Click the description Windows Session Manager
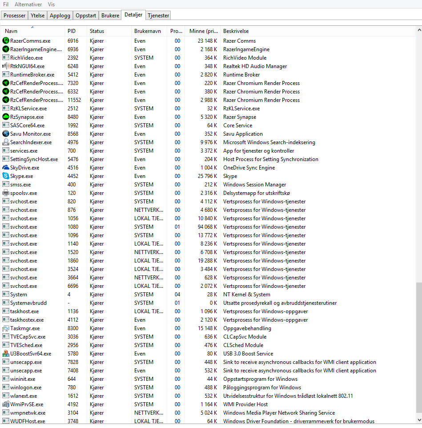Viewport: 422px width, 428px height. coord(254,185)
